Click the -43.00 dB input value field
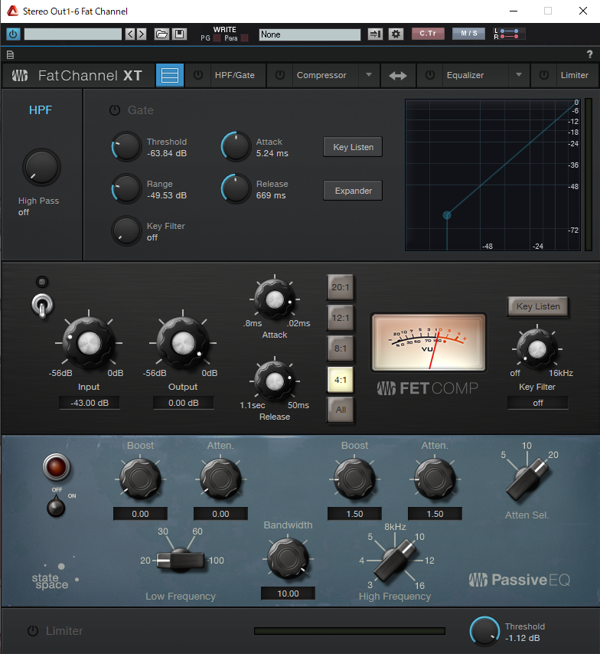600x654 pixels. 90,403
